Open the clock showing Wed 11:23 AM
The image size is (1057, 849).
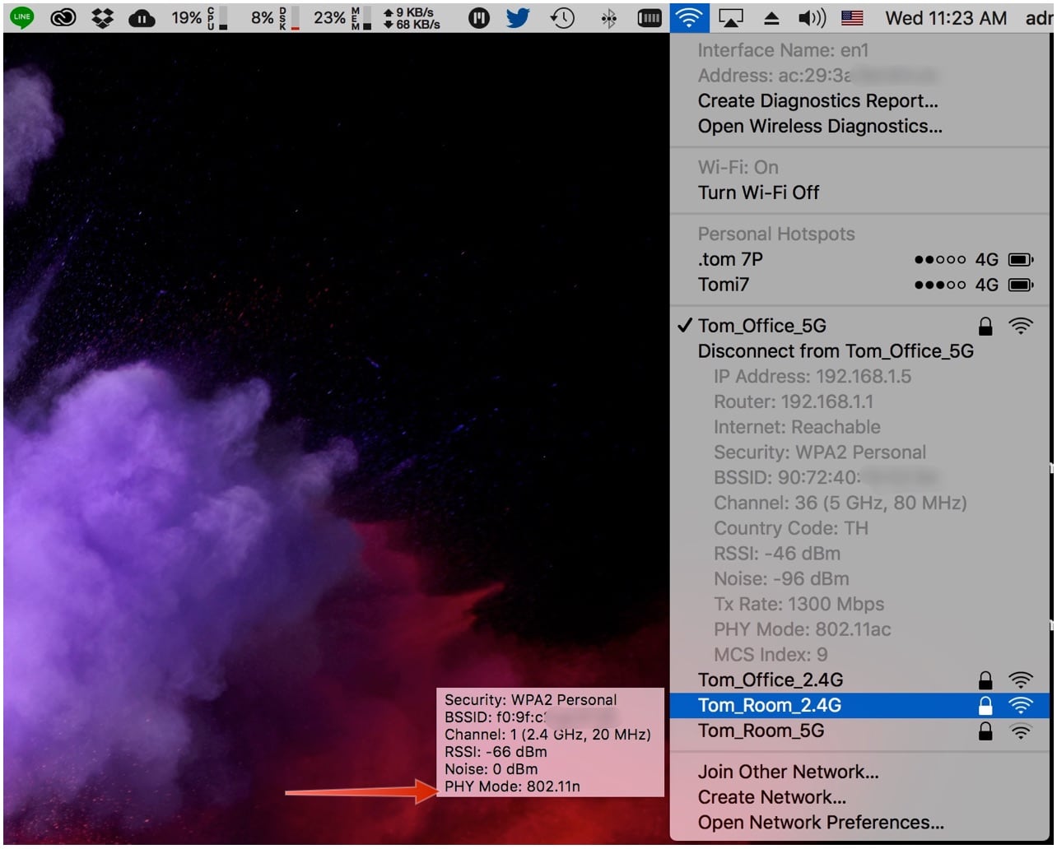947,16
